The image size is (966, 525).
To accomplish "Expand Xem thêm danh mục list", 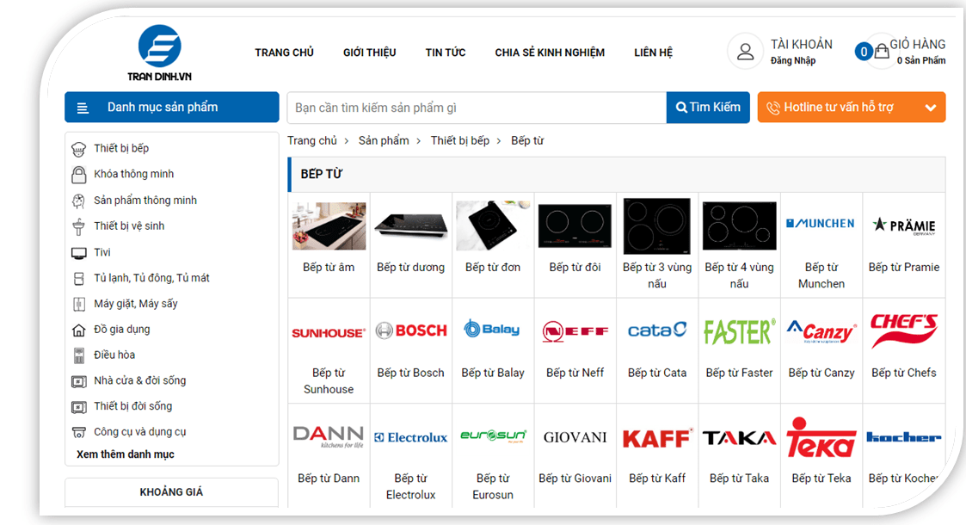I will coord(126,454).
